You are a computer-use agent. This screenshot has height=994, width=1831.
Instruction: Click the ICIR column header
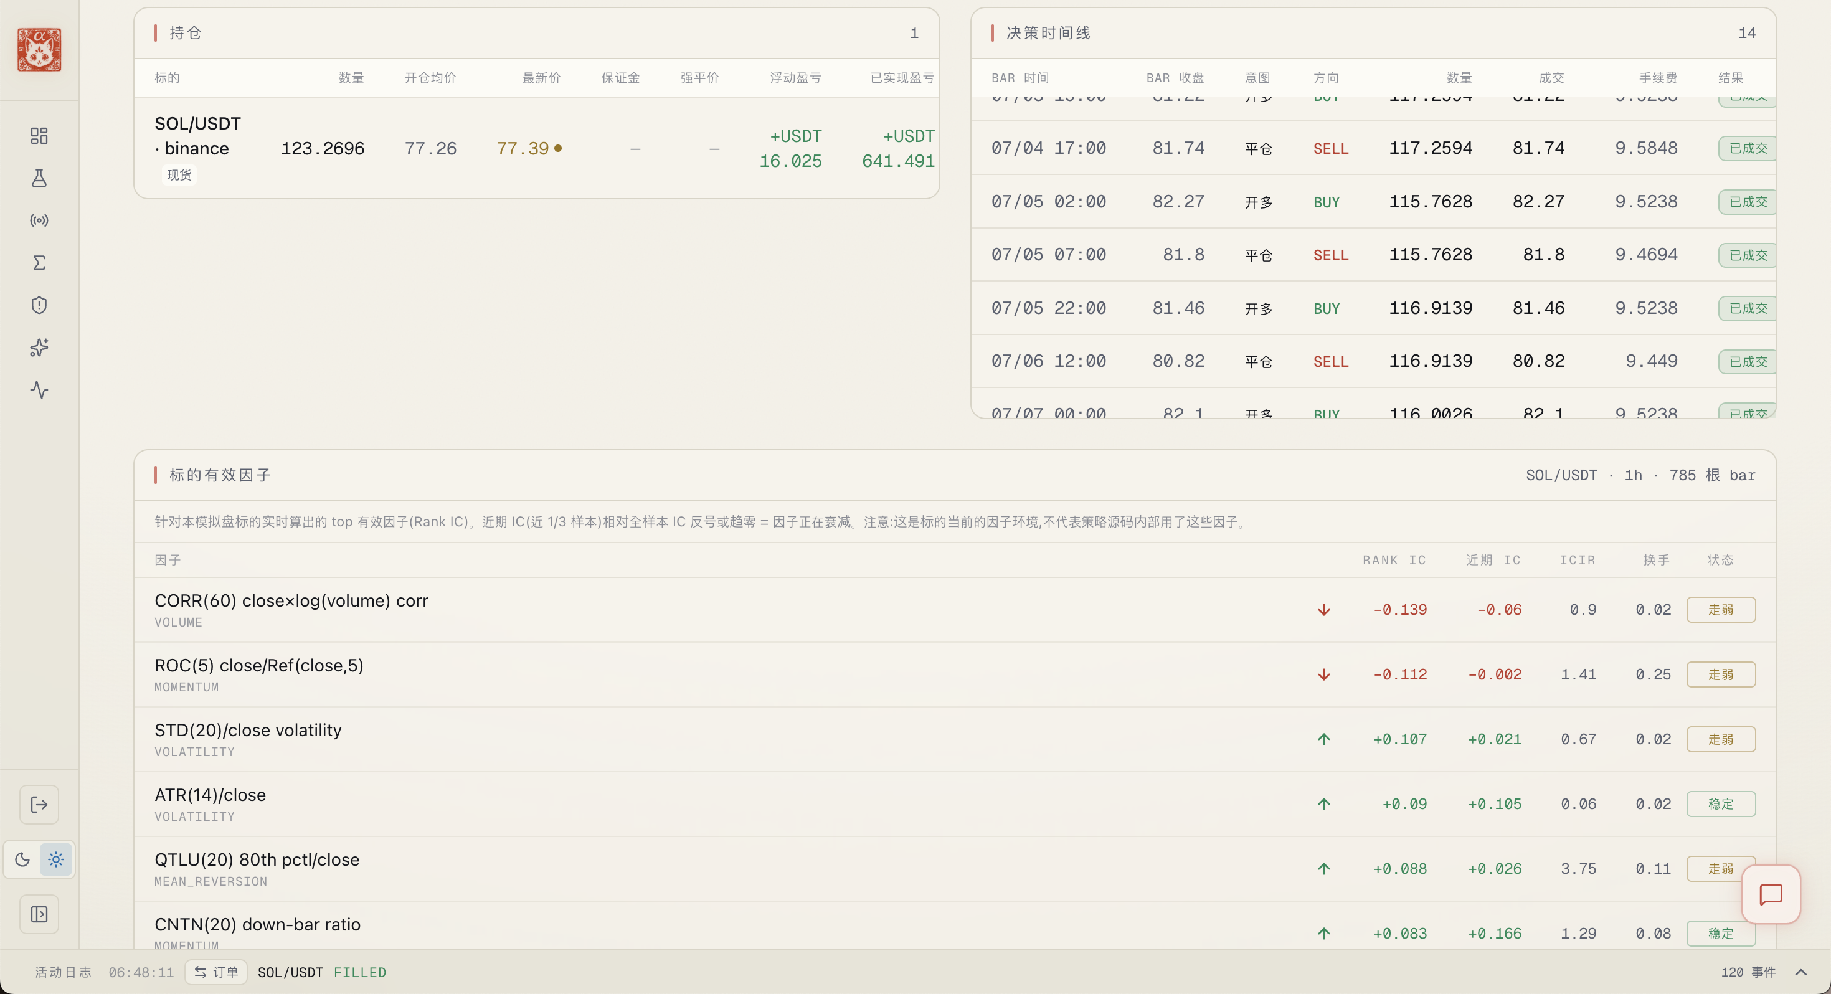point(1578,561)
